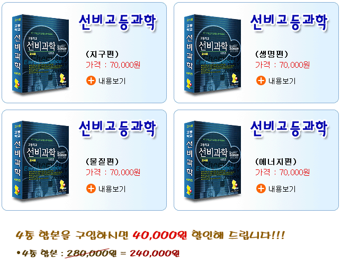Click 선비고등과학 title in 생명편 card
This screenshot has width=341, height=261.
point(289,22)
